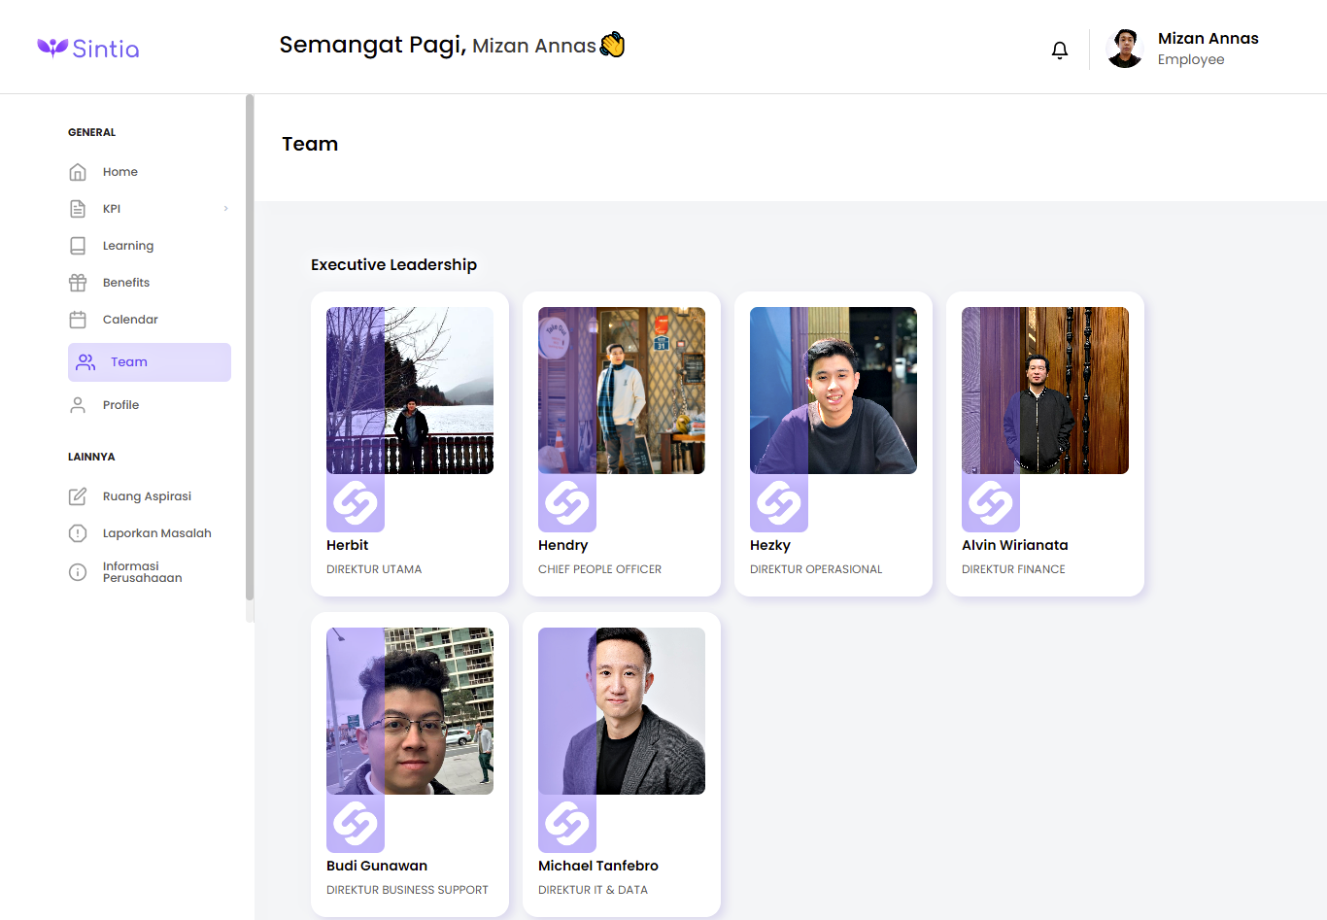Click the Informasi Perusahaan info icon
The image size is (1327, 920).
coord(78,572)
